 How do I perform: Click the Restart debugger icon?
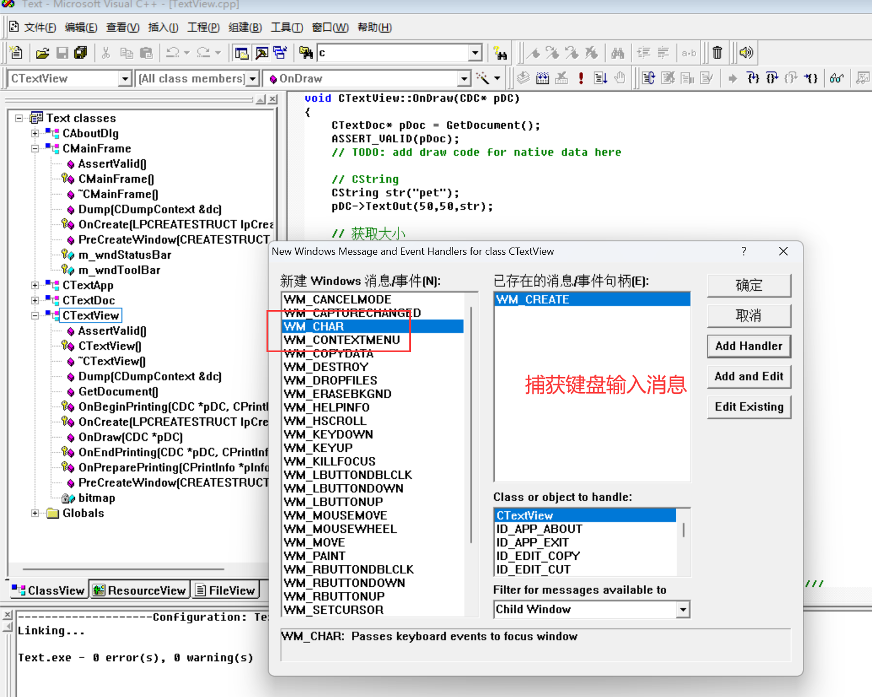coord(648,78)
